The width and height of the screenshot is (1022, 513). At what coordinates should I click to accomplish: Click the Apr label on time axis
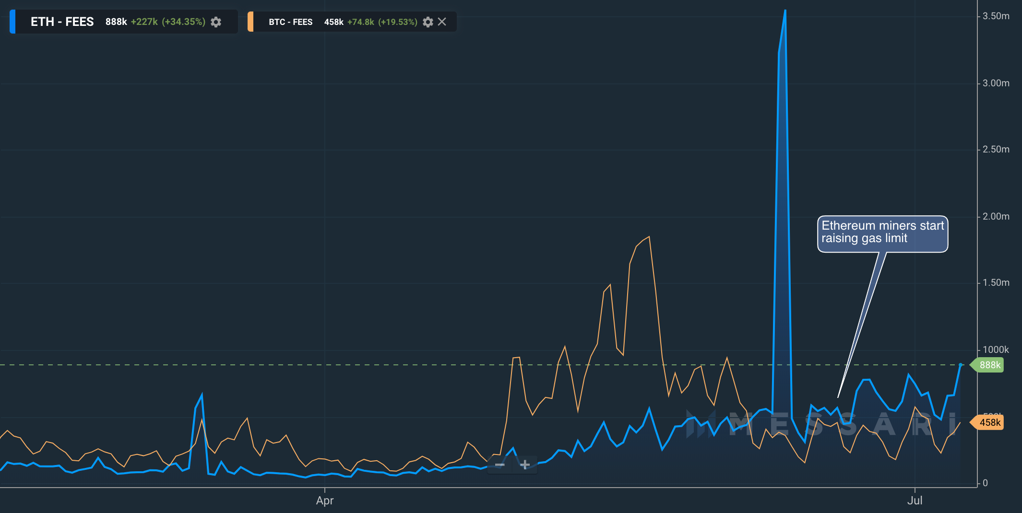coord(325,501)
